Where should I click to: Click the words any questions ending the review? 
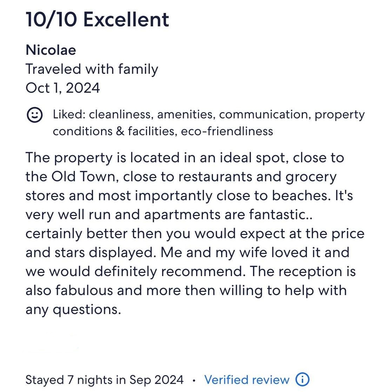[73, 309]
